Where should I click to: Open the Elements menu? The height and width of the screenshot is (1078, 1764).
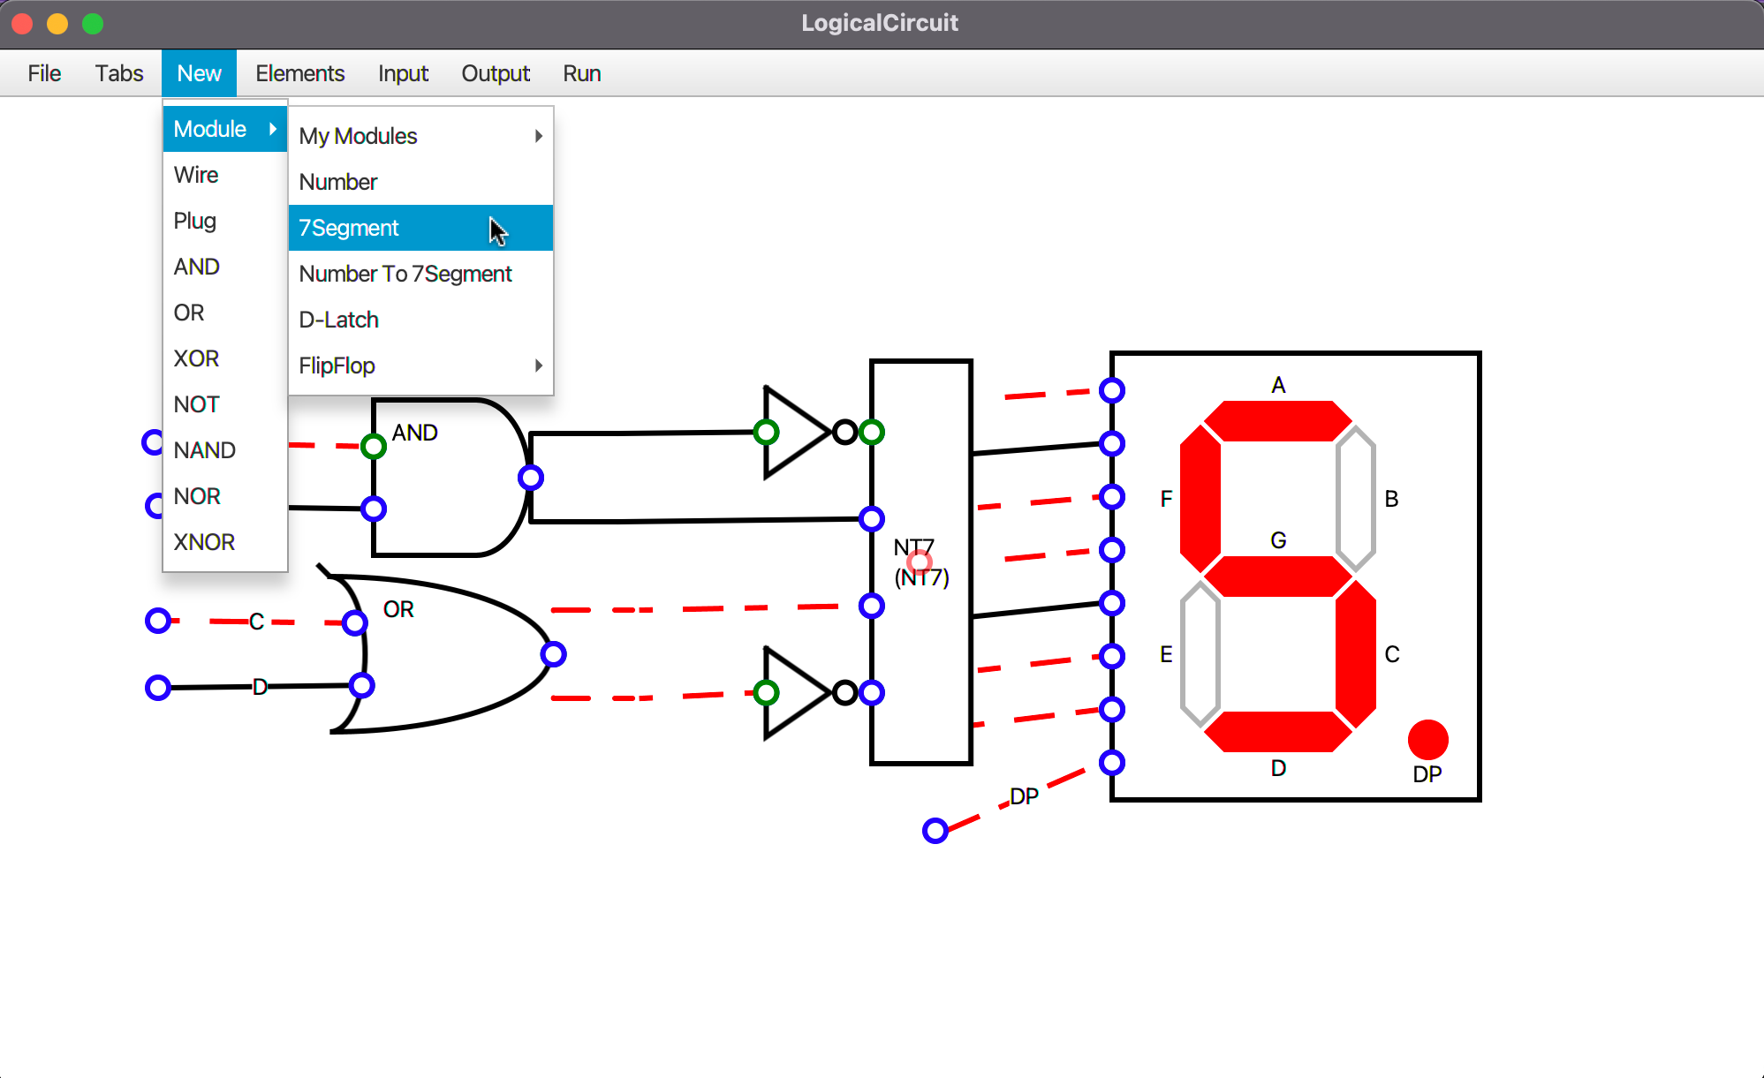point(299,73)
